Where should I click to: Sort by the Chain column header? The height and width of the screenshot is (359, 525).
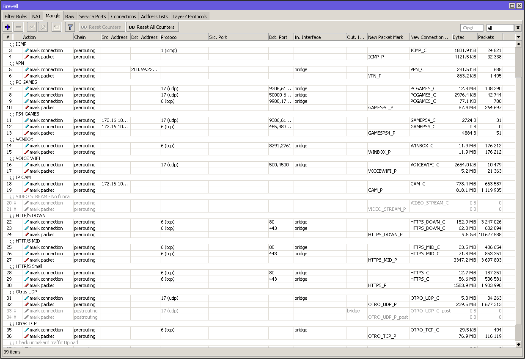point(87,37)
